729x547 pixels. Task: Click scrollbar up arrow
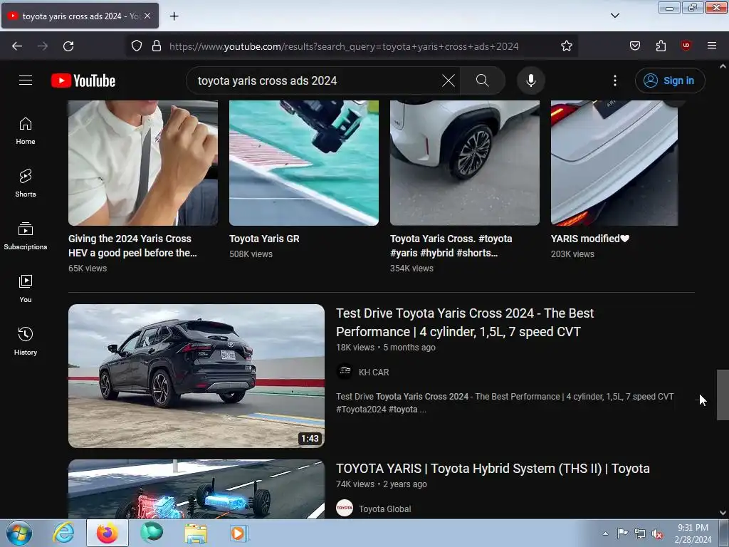(723, 66)
